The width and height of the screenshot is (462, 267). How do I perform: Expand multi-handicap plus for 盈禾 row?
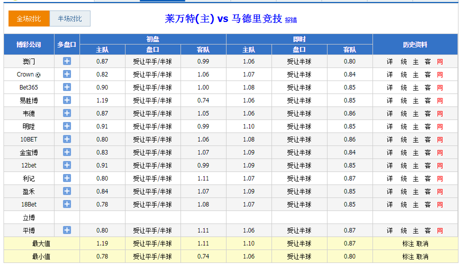pyautogui.click(x=67, y=191)
